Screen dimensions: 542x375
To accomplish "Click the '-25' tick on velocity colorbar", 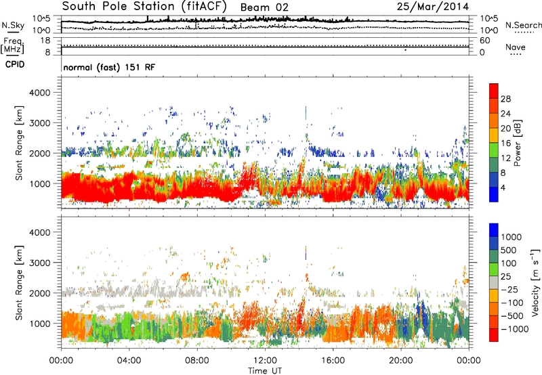I will coord(510,290).
